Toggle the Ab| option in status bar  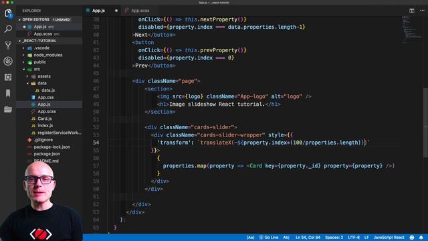pos(286,238)
